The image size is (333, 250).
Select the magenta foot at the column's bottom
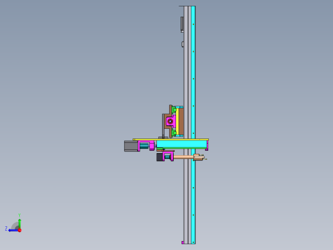(183, 242)
